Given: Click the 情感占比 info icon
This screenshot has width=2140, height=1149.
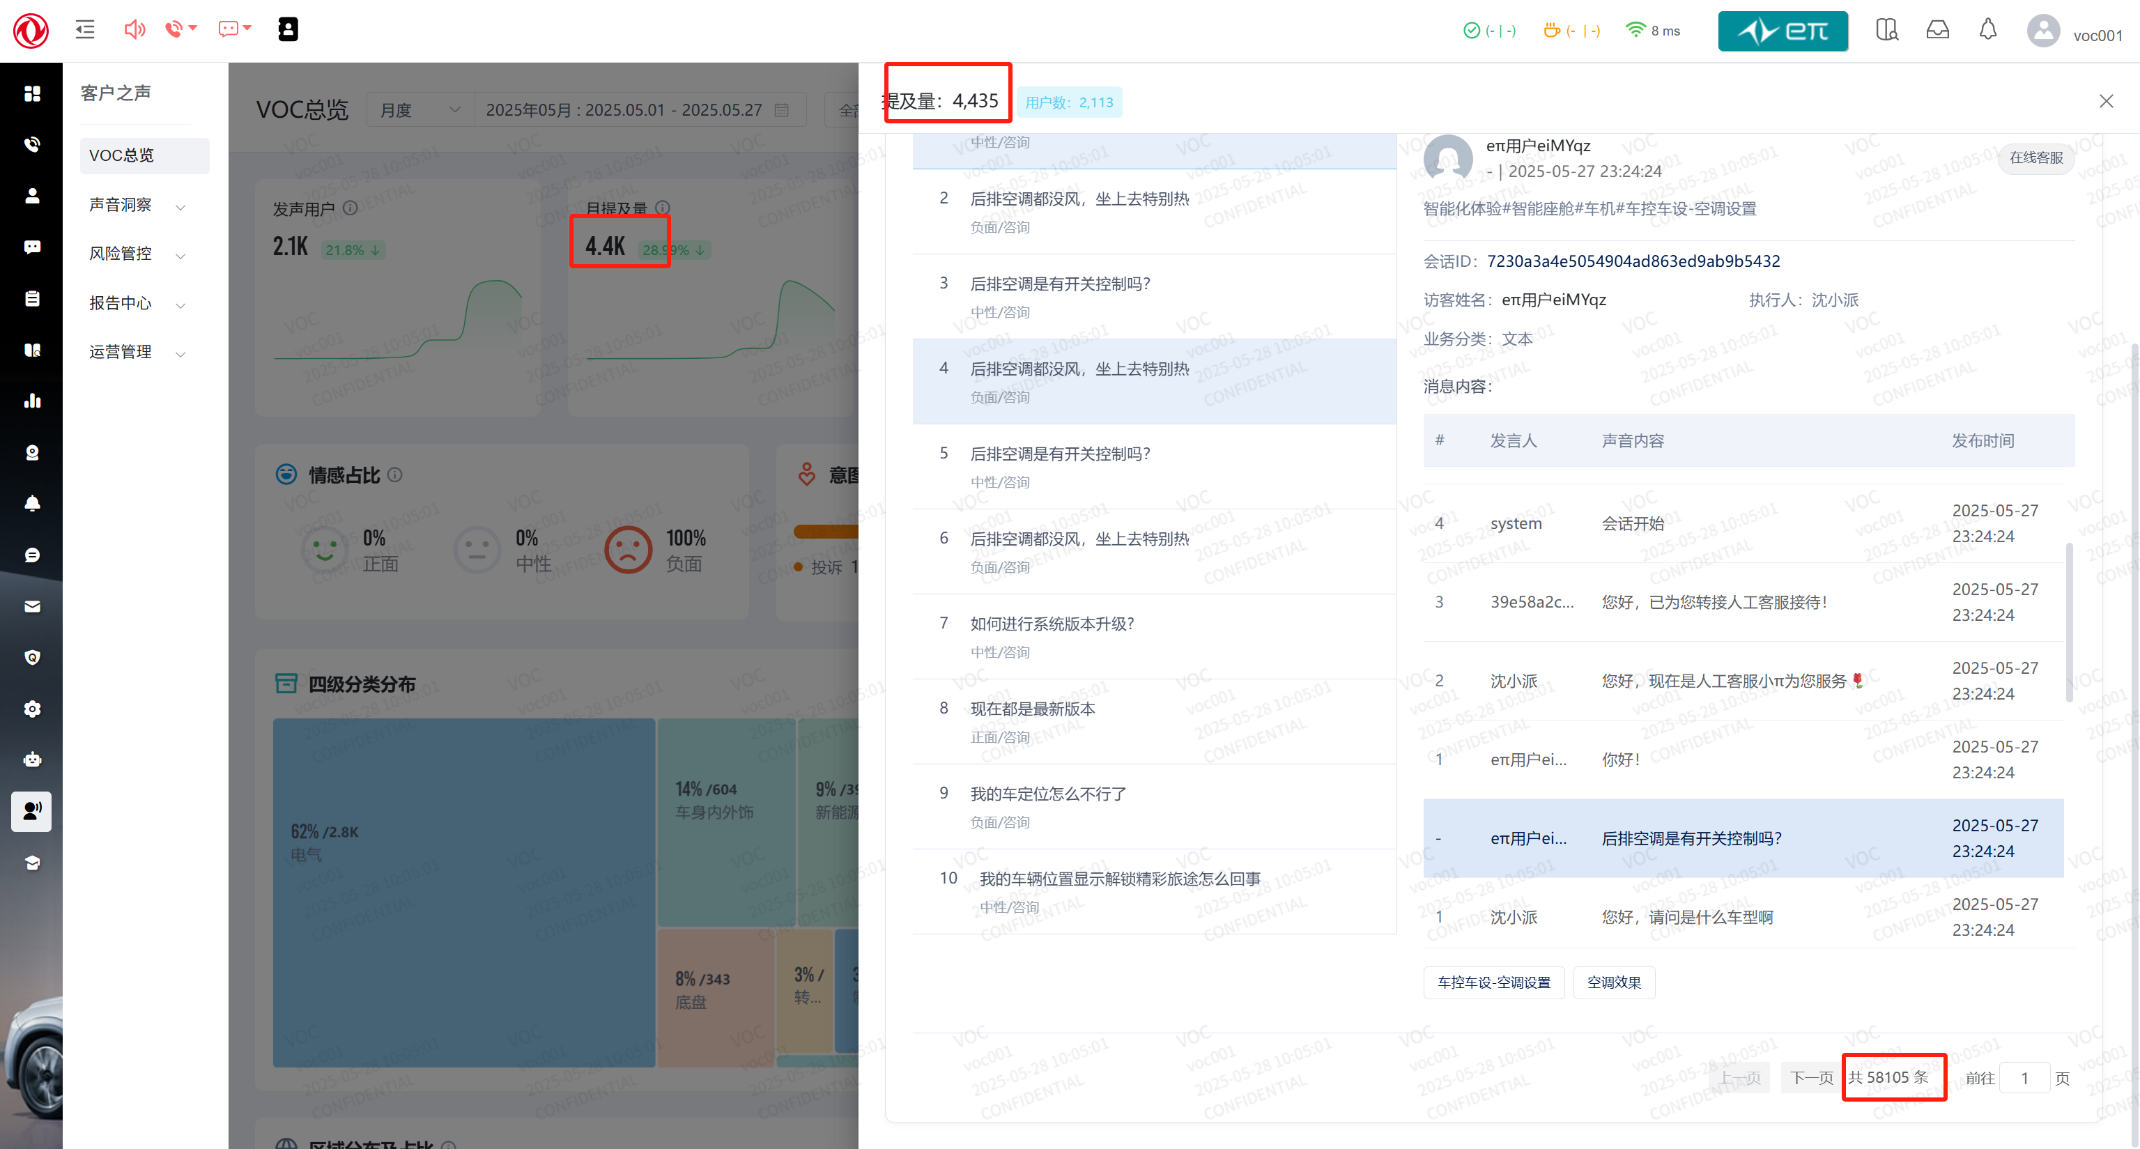Looking at the screenshot, I should 395,475.
